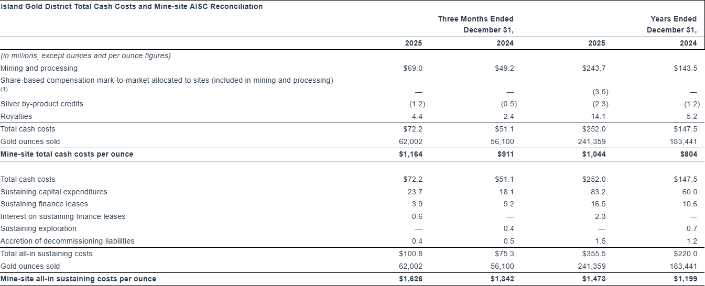The width and height of the screenshot is (705, 286).
Task: Select Sustaining finance leases row label
Action: (44, 204)
